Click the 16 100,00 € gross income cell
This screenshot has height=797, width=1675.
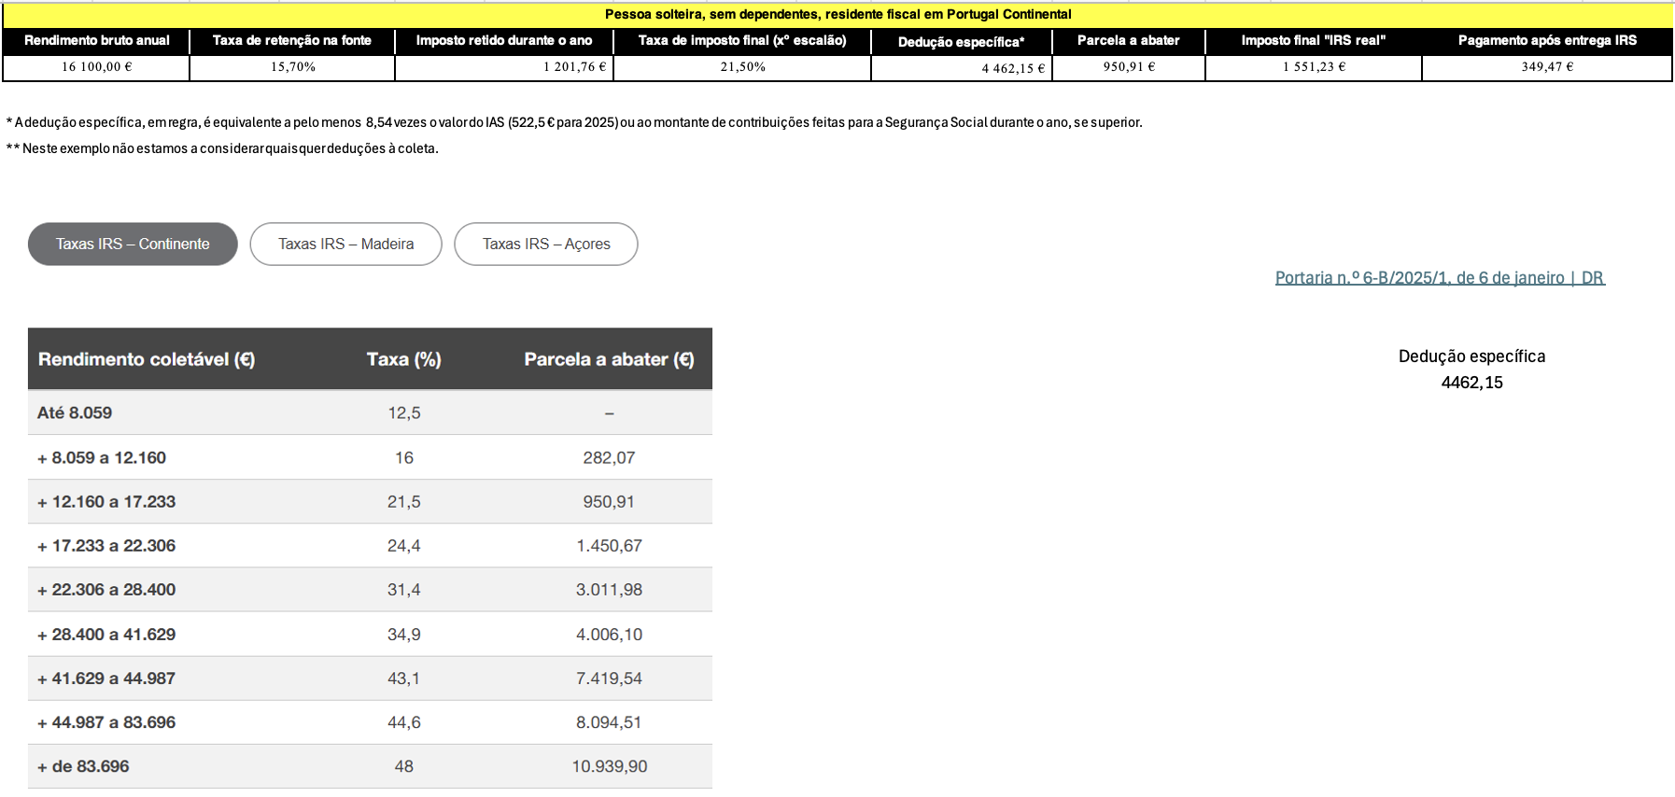pyautogui.click(x=96, y=67)
